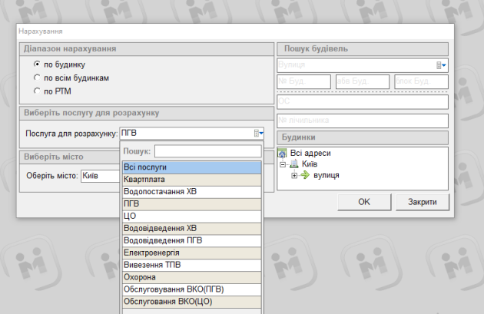Select the по РТМ radio button
This screenshot has height=314, width=484.
point(36,91)
